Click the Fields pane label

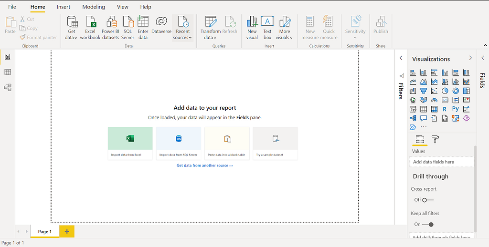(x=482, y=81)
